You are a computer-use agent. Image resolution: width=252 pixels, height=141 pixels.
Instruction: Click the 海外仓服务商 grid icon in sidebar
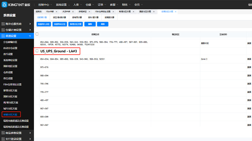3,24
